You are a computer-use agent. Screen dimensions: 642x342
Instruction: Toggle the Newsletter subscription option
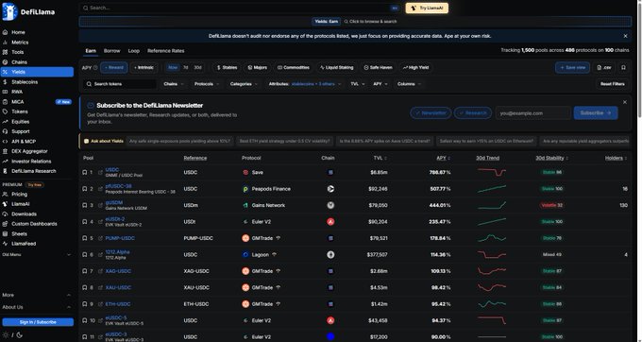click(431, 113)
